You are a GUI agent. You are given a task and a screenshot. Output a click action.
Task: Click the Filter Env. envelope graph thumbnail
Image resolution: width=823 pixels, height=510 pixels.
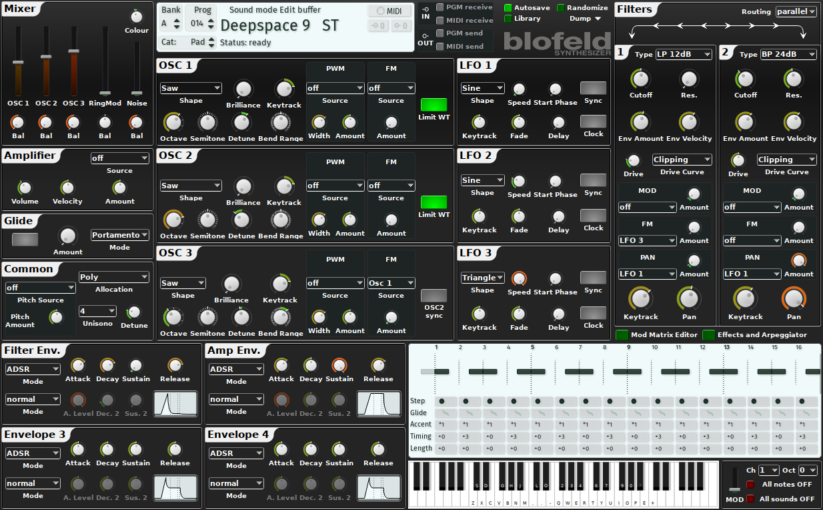click(176, 405)
